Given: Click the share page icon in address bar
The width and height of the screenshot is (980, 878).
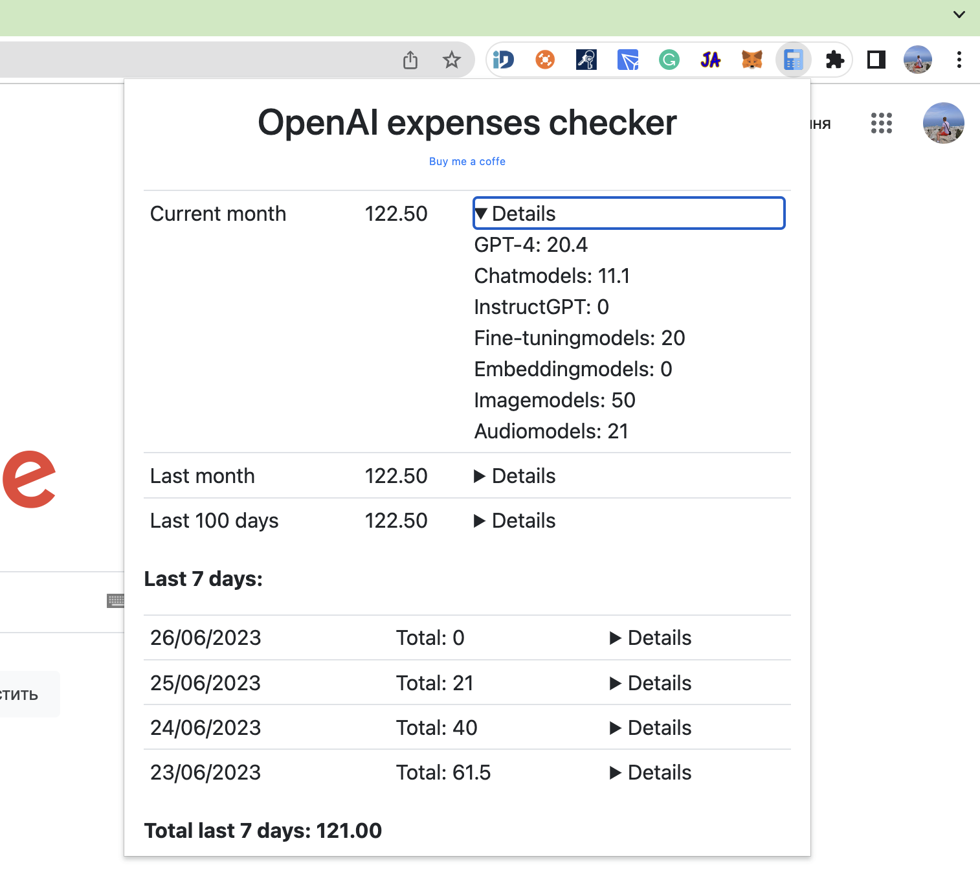Looking at the screenshot, I should [410, 60].
